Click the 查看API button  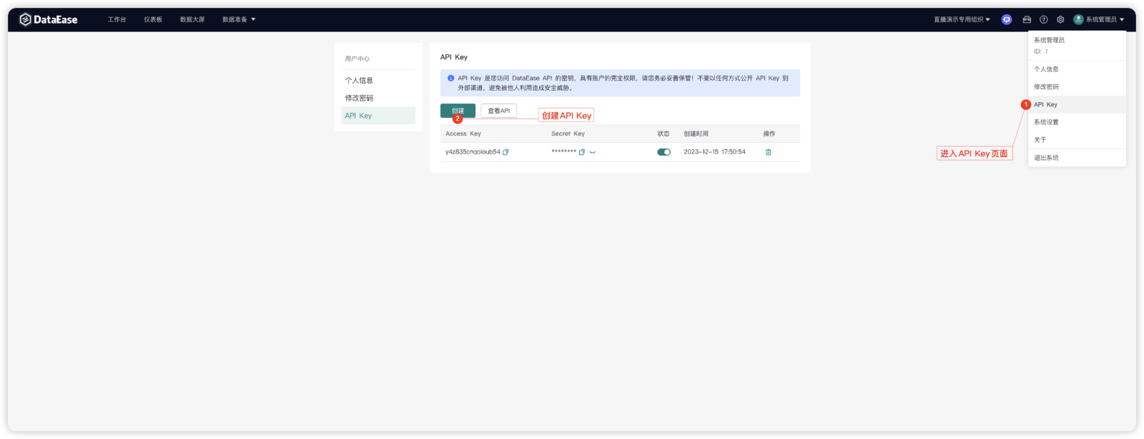pos(498,111)
